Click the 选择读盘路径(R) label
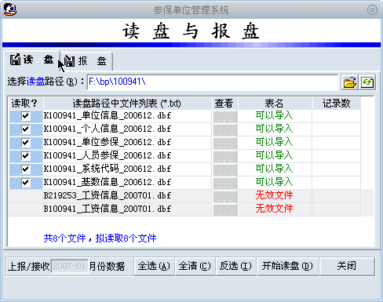The width and height of the screenshot is (383, 302). click(46, 82)
